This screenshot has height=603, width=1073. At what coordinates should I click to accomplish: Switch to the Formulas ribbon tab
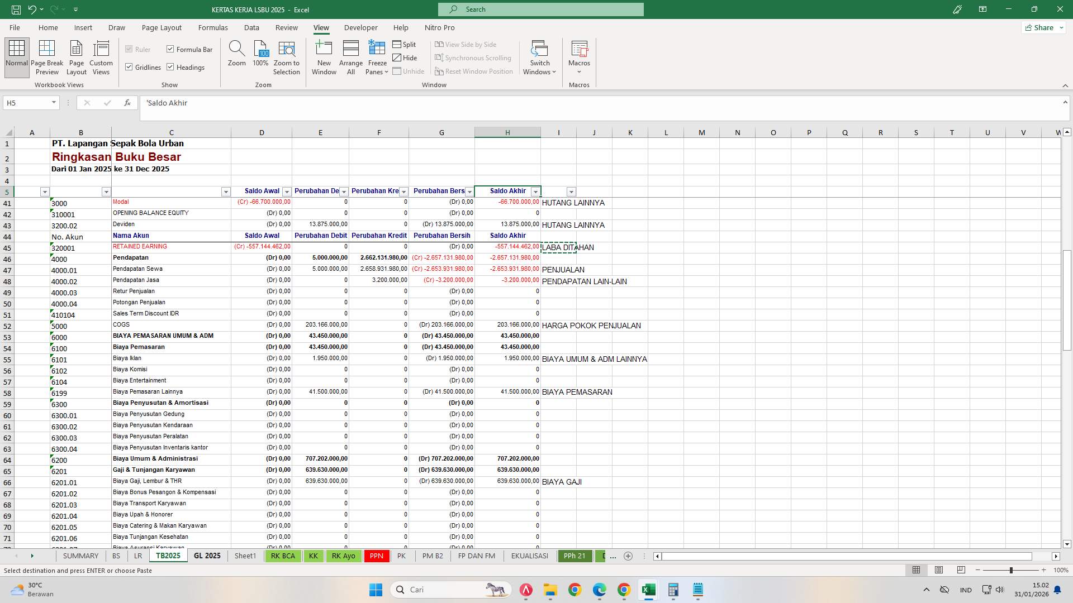click(213, 27)
